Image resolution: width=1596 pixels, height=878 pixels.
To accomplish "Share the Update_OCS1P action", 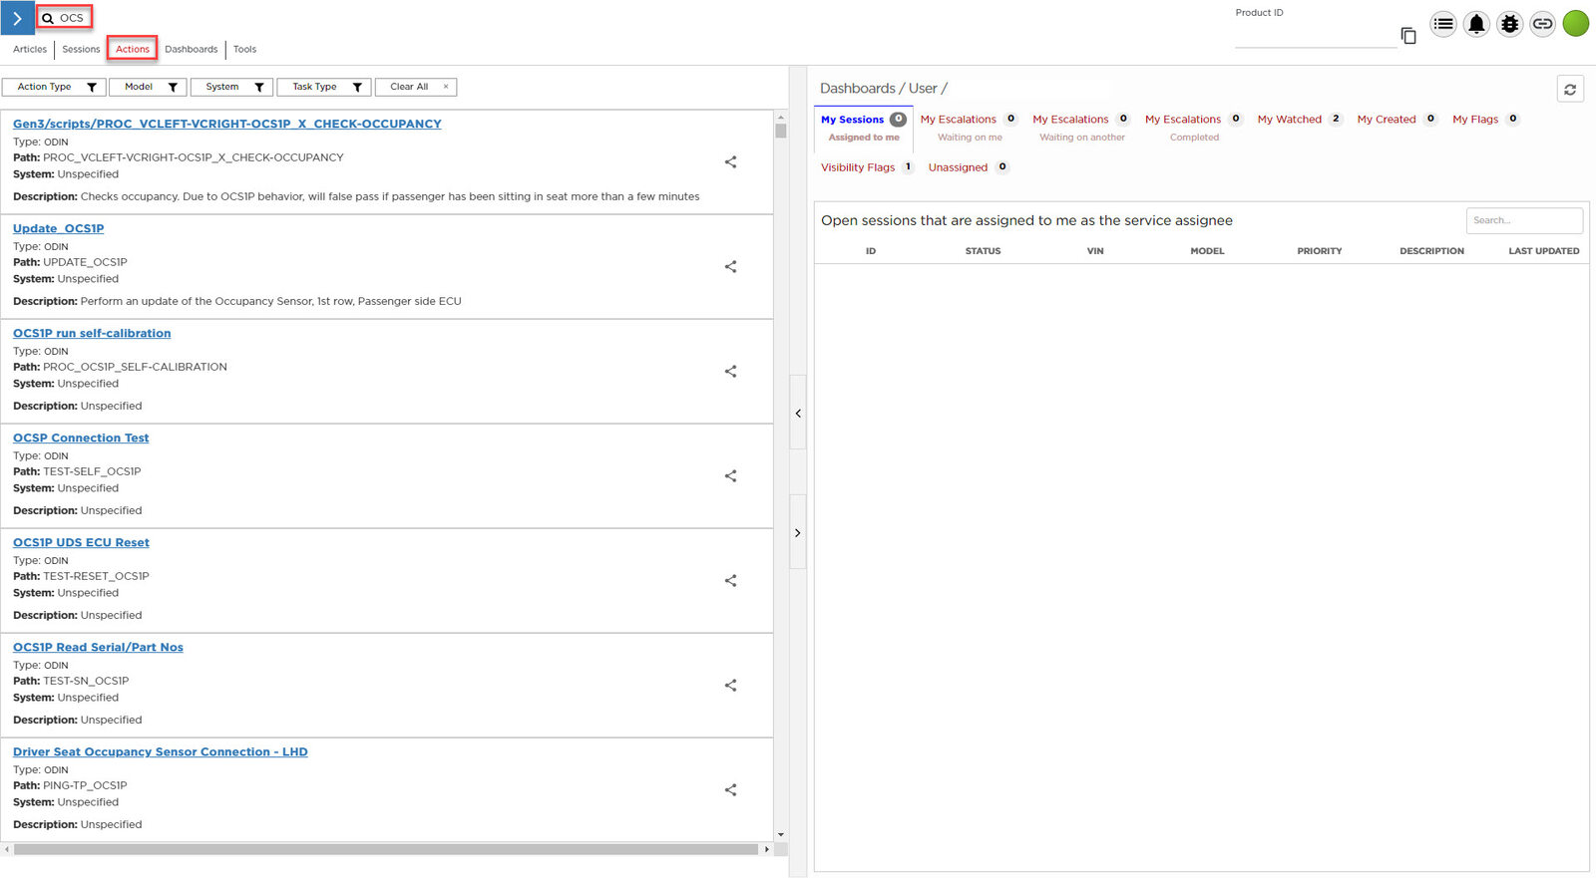I will tap(730, 267).
